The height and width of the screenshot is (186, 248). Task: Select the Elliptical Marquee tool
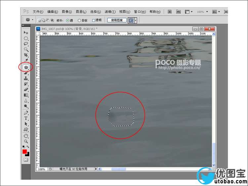pos(26,38)
